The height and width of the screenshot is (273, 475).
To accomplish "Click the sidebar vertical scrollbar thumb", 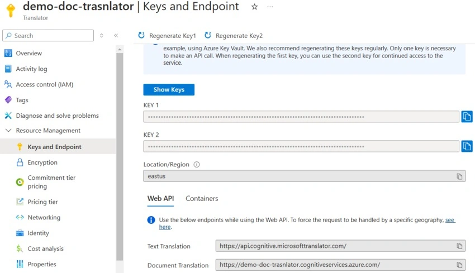I will pos(120,157).
